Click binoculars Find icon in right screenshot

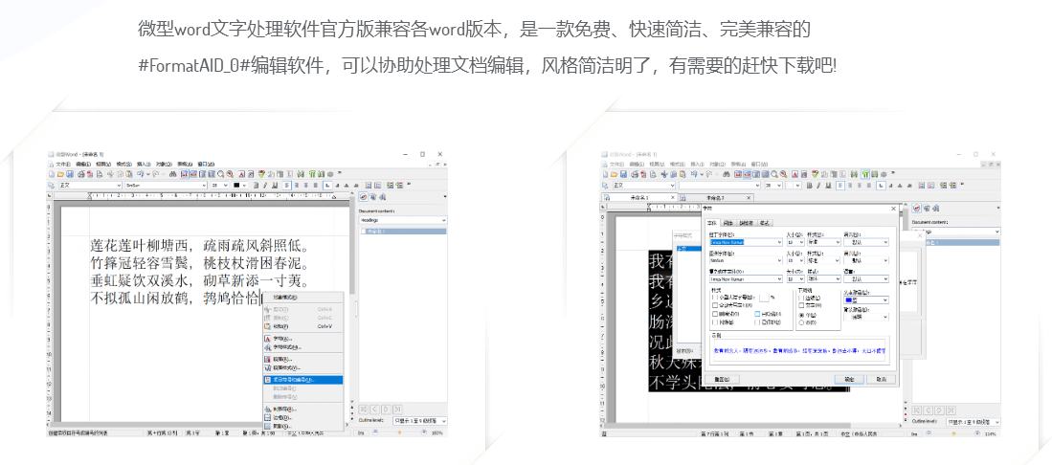(x=726, y=174)
